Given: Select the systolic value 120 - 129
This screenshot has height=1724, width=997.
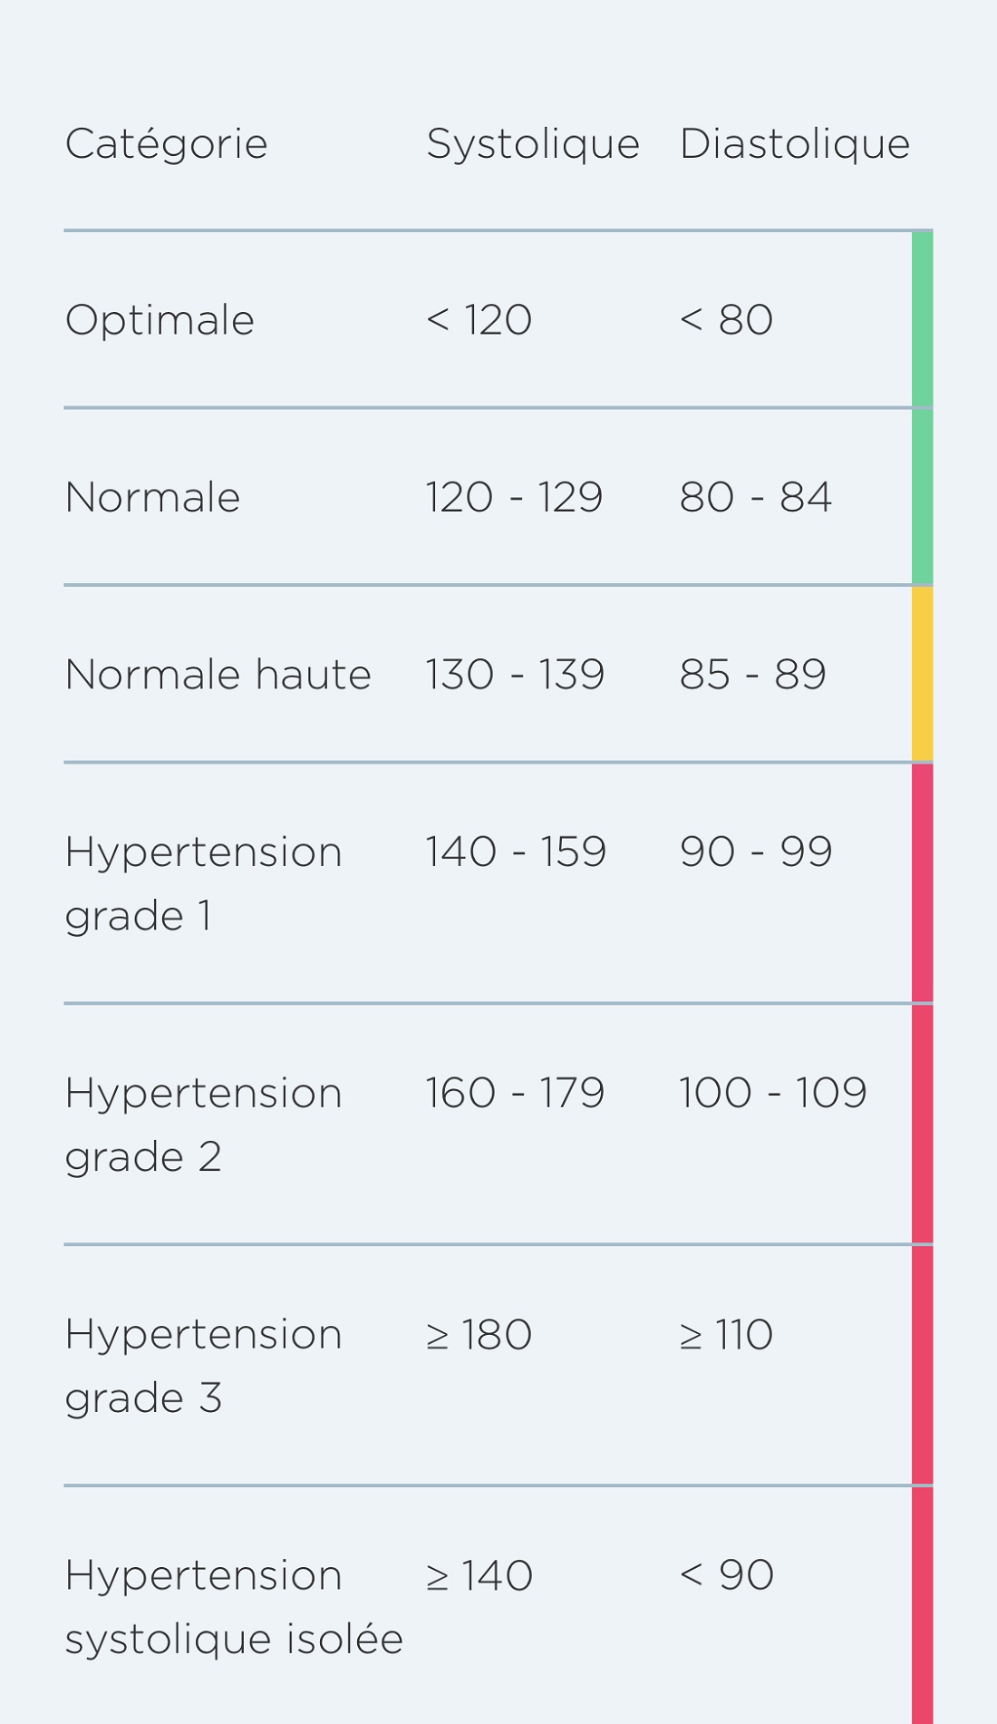Looking at the screenshot, I should pyautogui.click(x=514, y=497).
